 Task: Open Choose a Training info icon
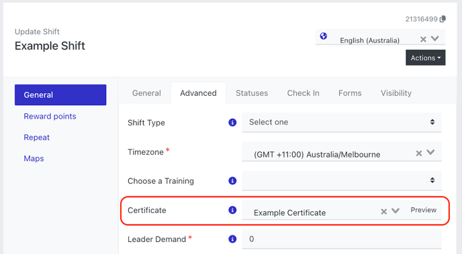(x=232, y=180)
